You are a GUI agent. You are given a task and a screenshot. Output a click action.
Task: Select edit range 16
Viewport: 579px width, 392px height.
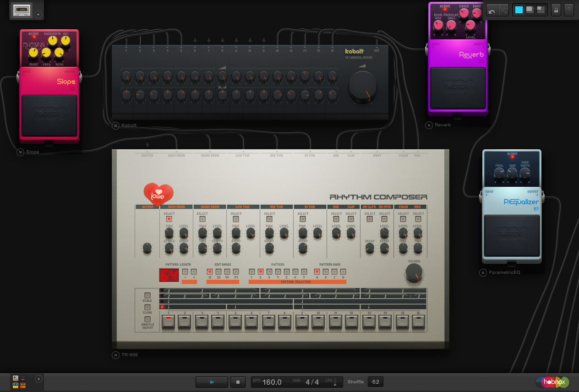(x=210, y=272)
